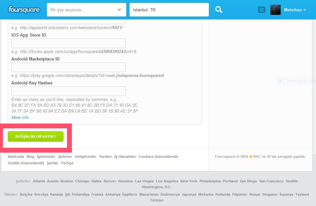Click the magnifying glass search icon
Image resolution: width=316 pixels, height=206 pixels.
click(x=219, y=10)
